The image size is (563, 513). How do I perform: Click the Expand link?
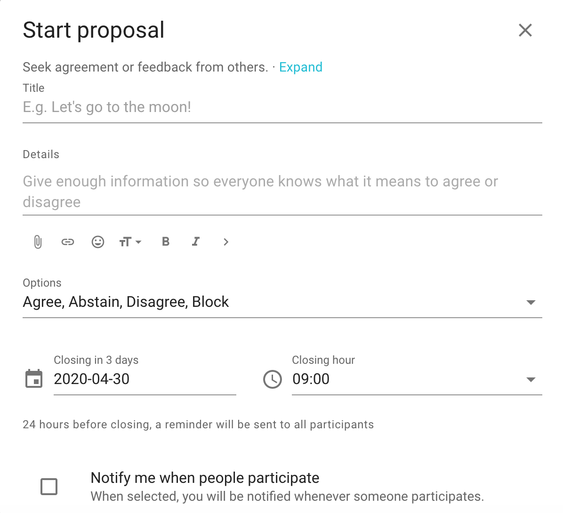point(301,67)
